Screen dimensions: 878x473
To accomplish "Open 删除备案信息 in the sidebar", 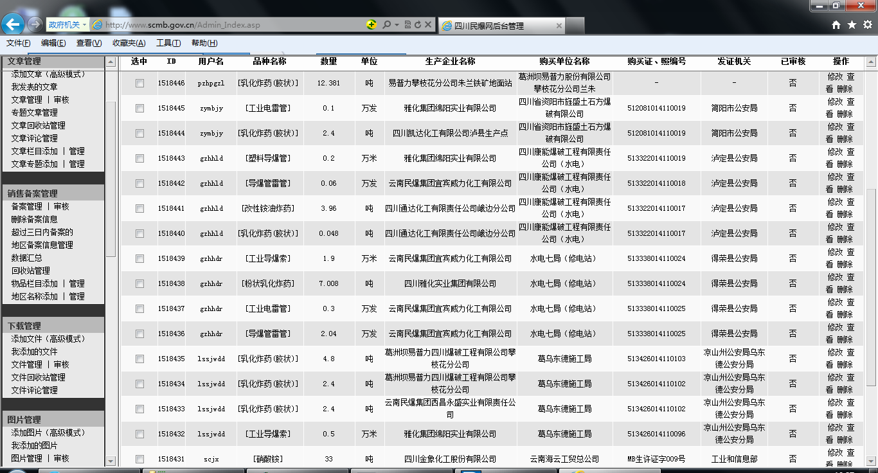I will click(34, 219).
